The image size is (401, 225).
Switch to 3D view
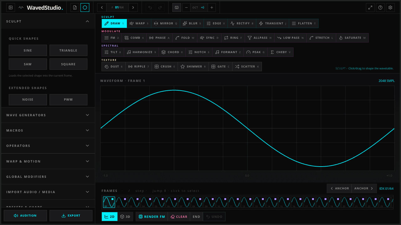[x=125, y=217]
